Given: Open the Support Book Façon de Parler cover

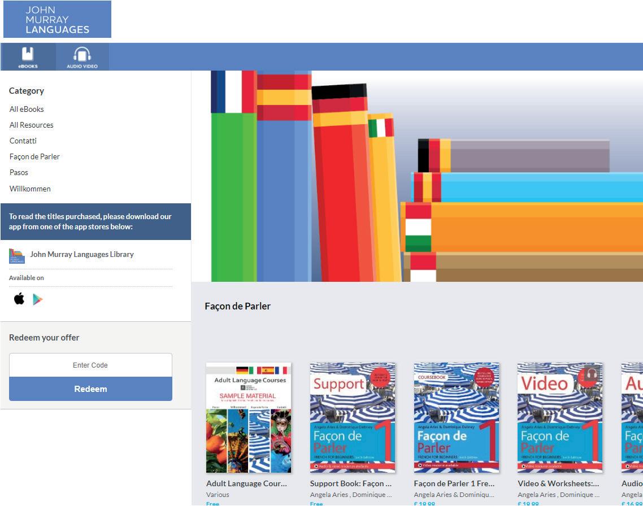Looking at the screenshot, I should (353, 417).
